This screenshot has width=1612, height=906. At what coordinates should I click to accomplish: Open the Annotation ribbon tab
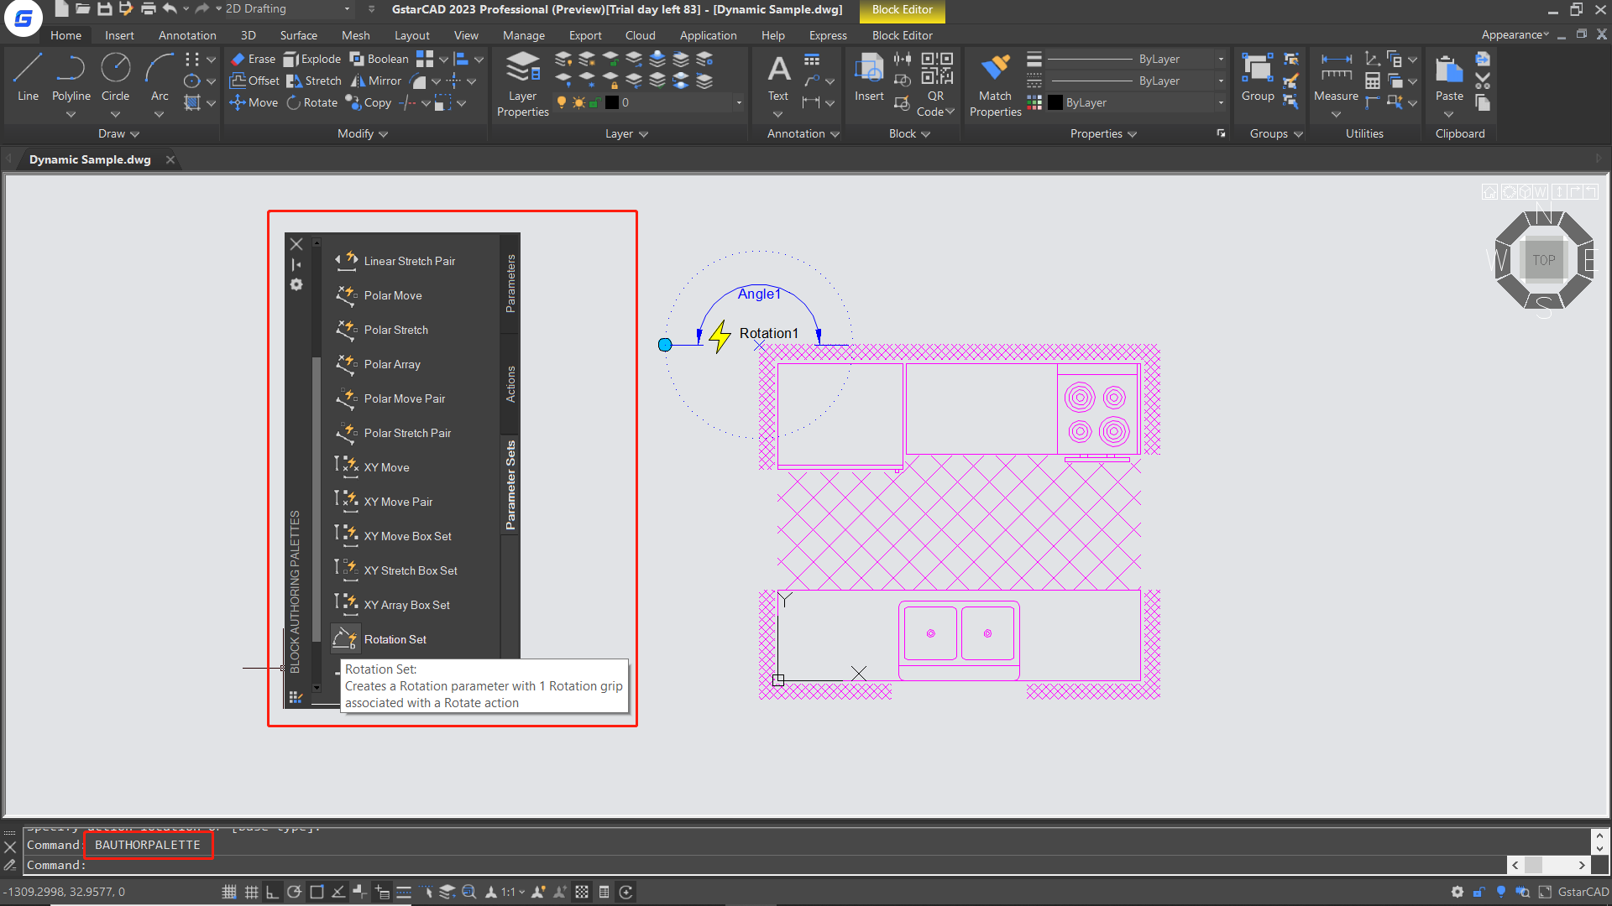click(187, 35)
